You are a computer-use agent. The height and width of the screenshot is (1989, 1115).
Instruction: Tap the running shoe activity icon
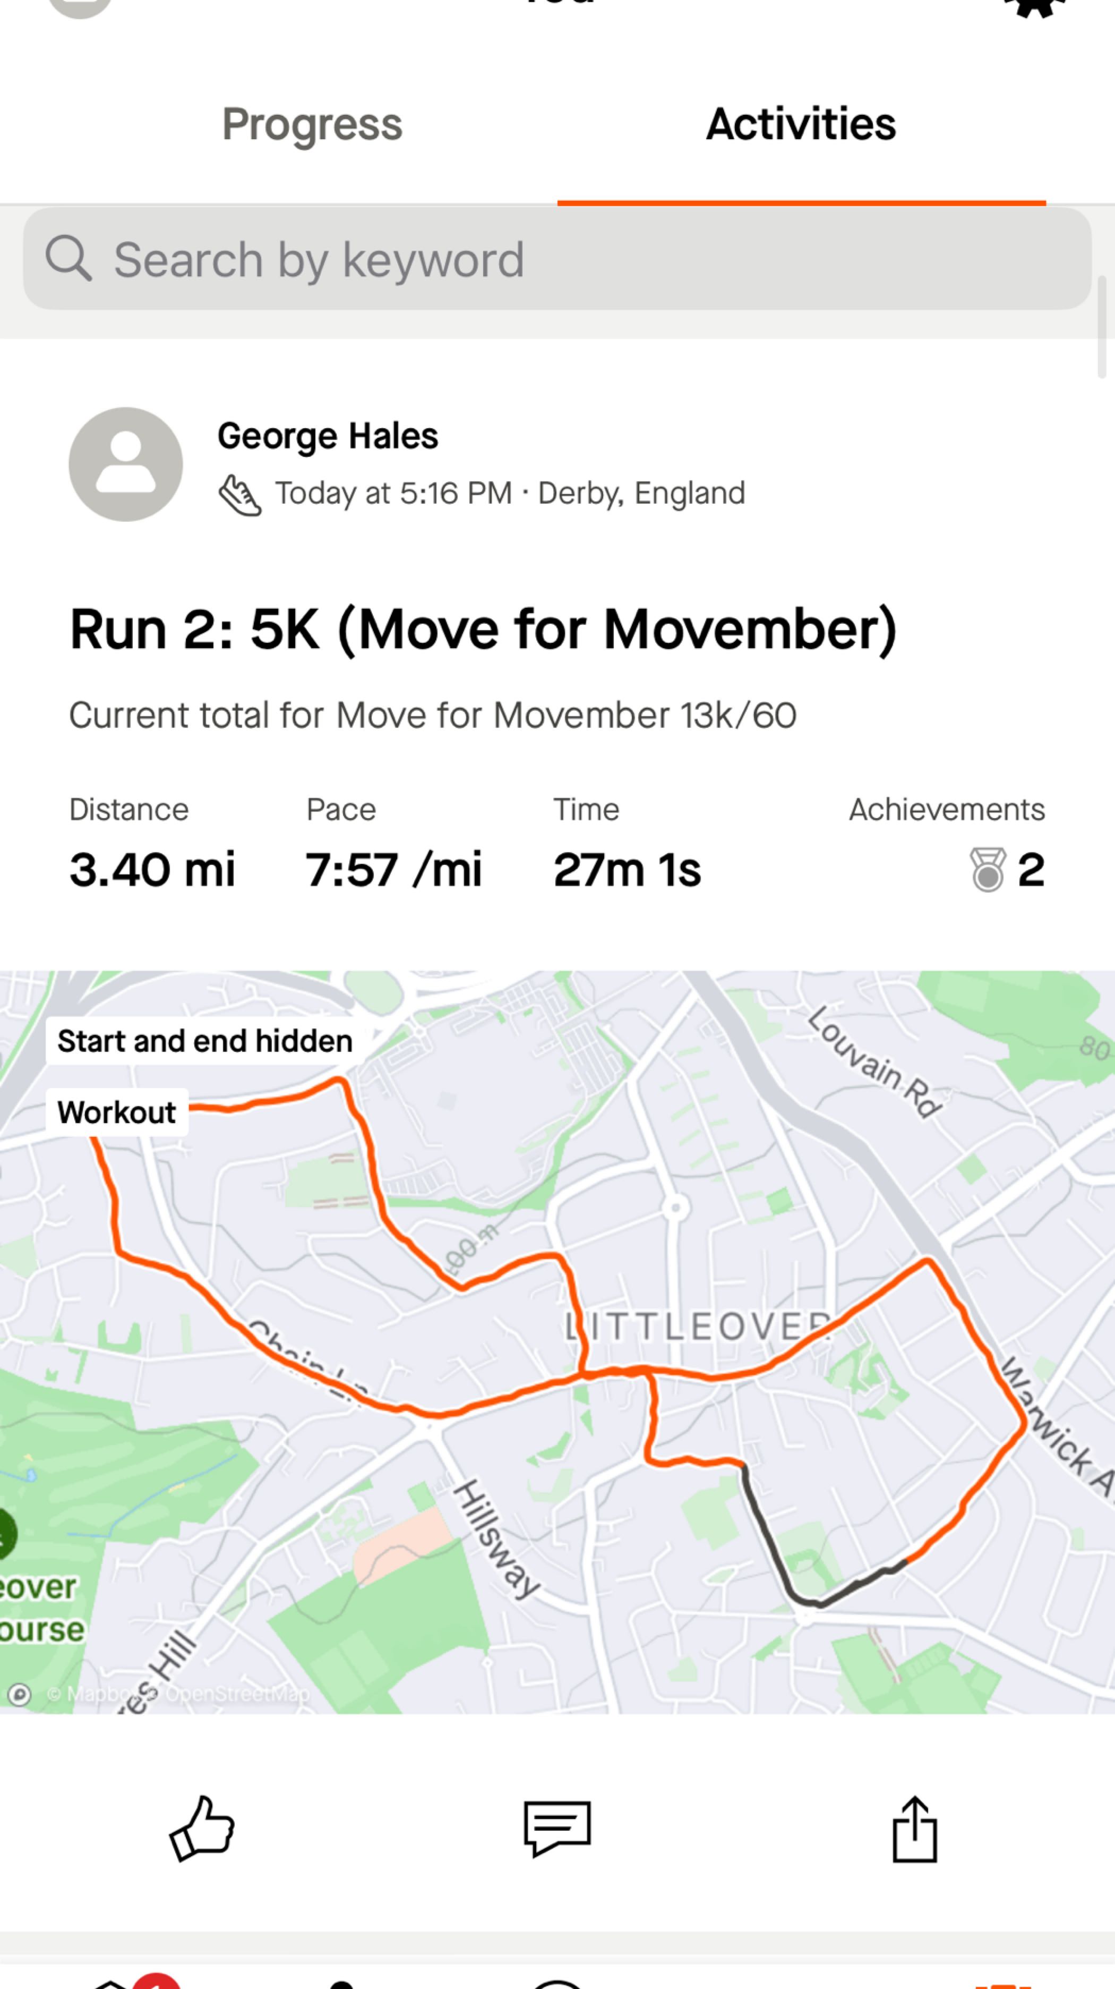point(240,494)
